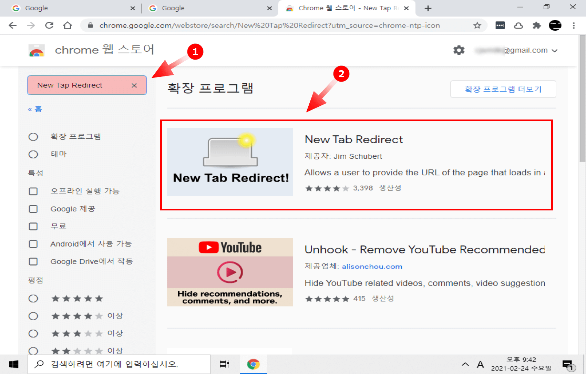Open the taskbar clock and date
This screenshot has height=374, width=586.
click(521, 364)
